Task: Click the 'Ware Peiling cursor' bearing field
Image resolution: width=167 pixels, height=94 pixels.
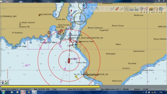Action: point(116,89)
